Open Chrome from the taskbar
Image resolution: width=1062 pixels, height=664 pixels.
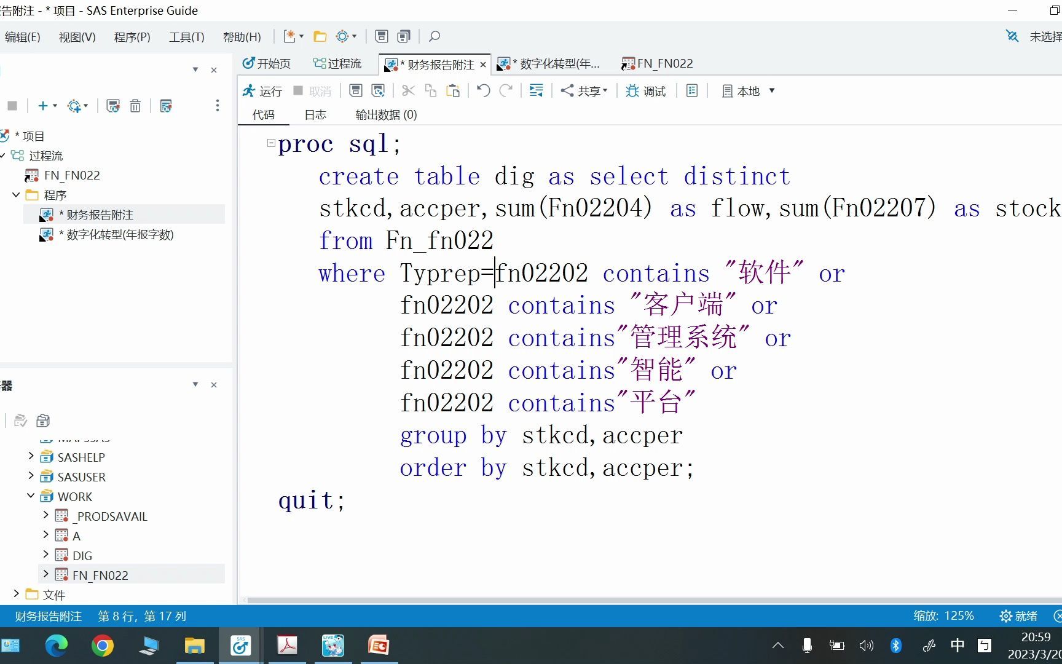coord(103,646)
